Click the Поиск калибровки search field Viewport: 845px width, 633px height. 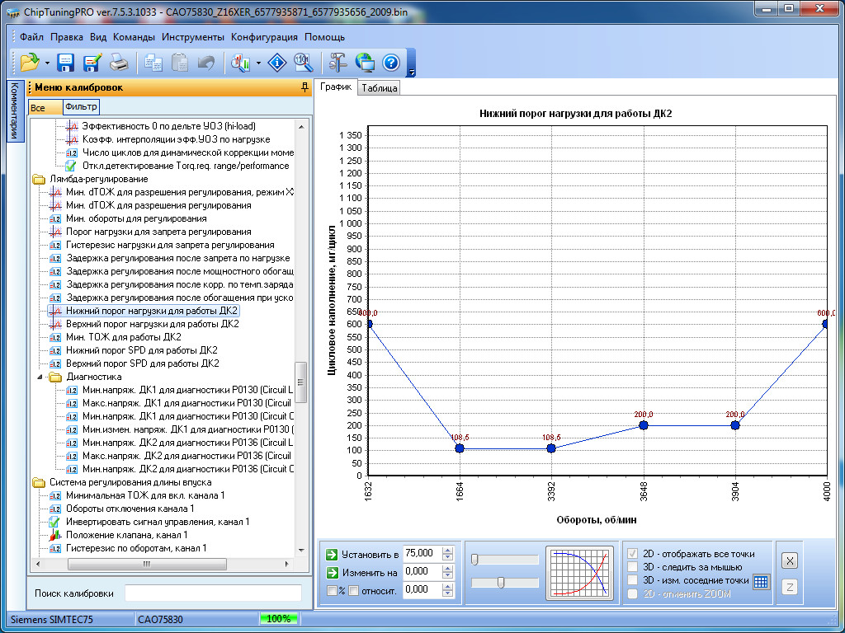[213, 593]
